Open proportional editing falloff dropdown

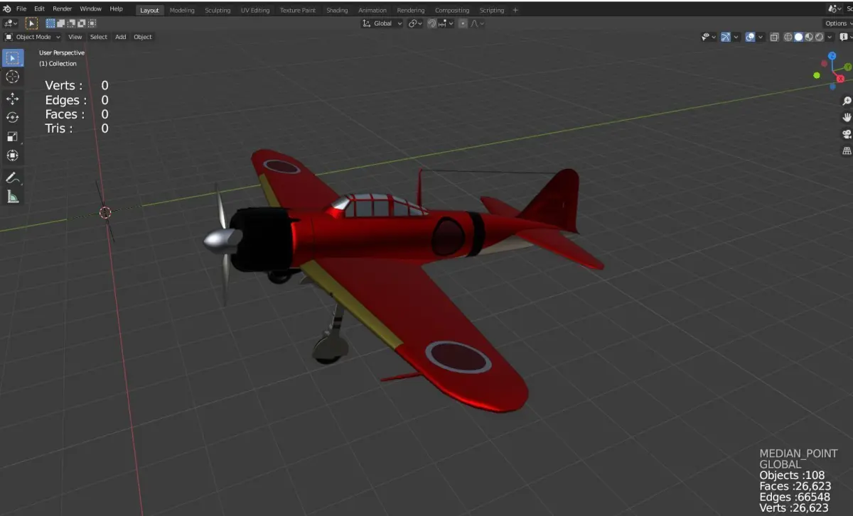click(x=477, y=23)
